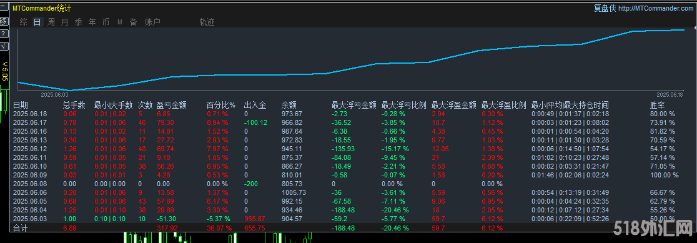The width and height of the screenshot is (697, 243).
Task: Click the 最大浮盈金额 column header
Action: click(x=454, y=106)
